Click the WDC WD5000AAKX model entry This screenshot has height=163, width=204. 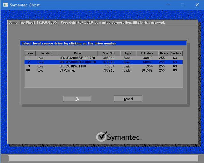pyautogui.click(x=78, y=62)
